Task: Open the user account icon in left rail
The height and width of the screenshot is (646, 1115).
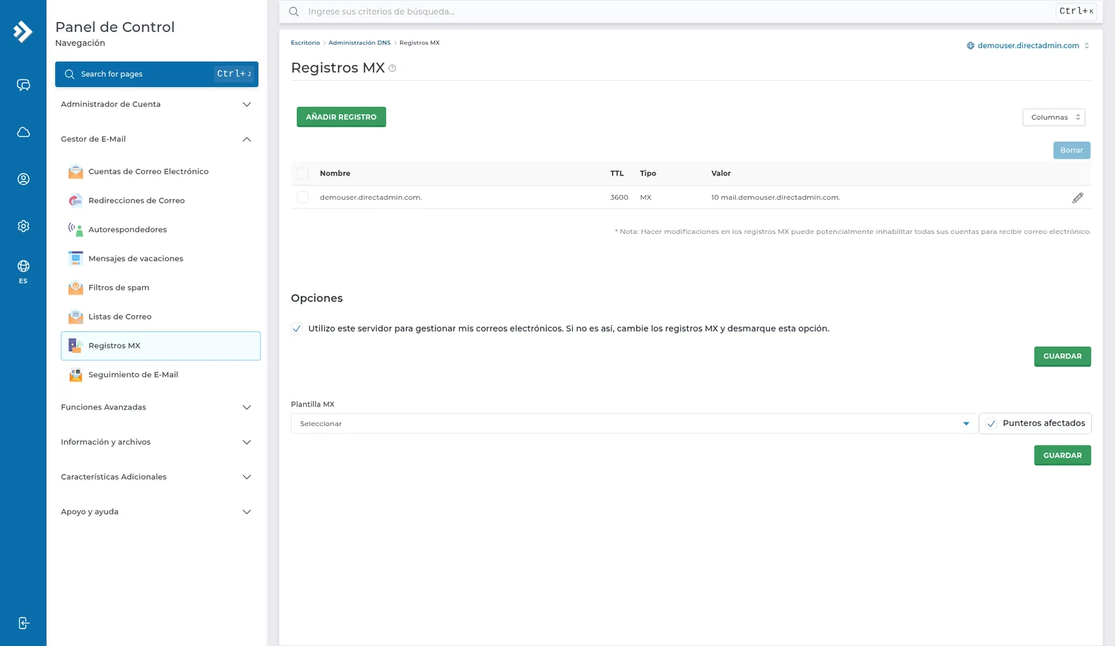Action: (x=23, y=179)
